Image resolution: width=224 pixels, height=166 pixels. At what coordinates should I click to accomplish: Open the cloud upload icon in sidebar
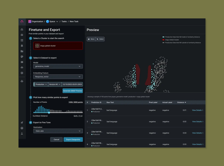22,67
